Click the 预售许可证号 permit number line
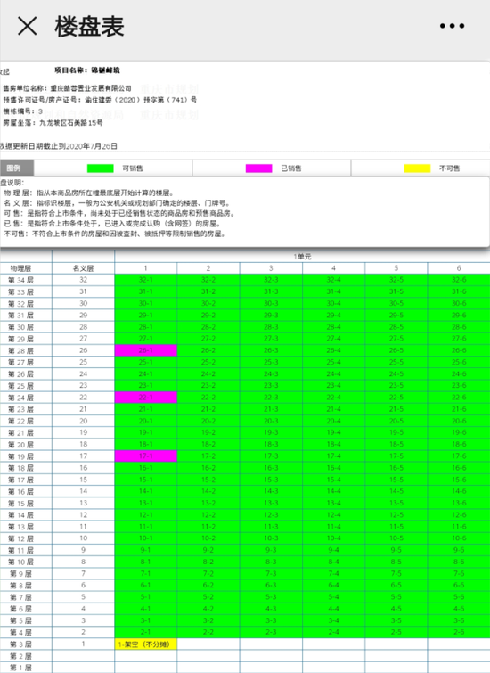Image resolution: width=490 pixels, height=673 pixels. coord(100,100)
